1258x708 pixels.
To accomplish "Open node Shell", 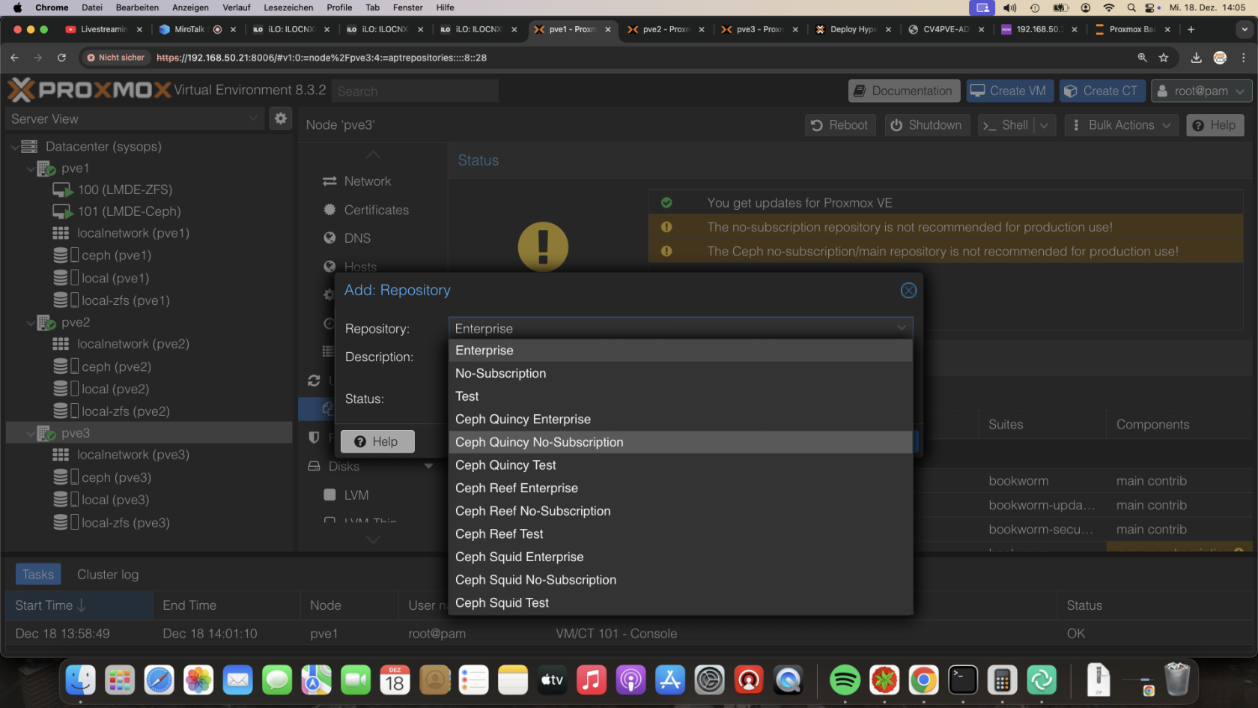I will pos(1006,125).
